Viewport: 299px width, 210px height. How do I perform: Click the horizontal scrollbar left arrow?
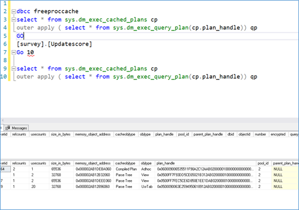point(2,120)
